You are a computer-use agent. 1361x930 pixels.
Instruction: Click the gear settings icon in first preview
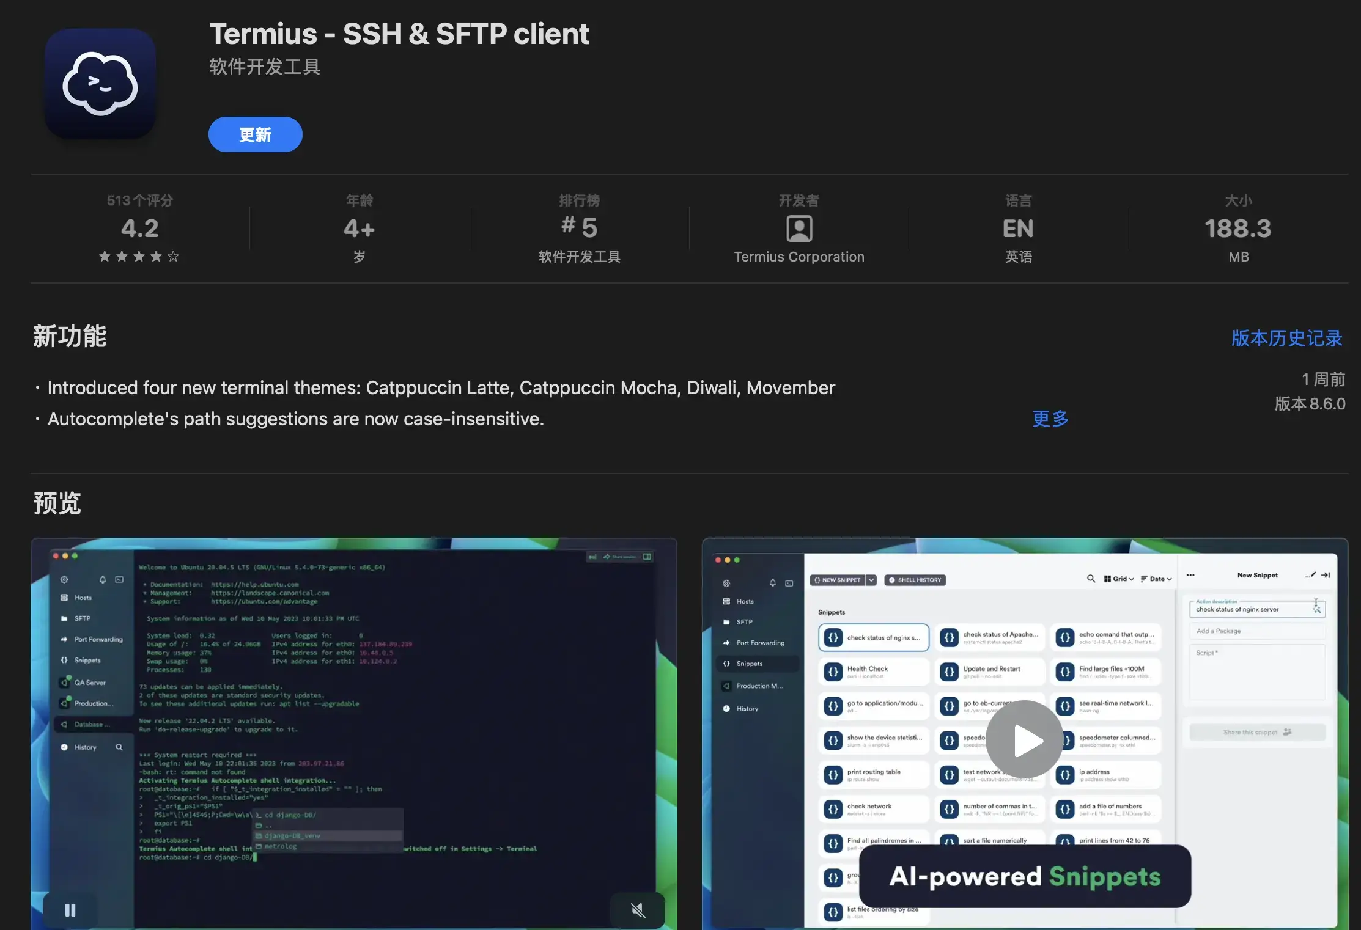click(64, 579)
